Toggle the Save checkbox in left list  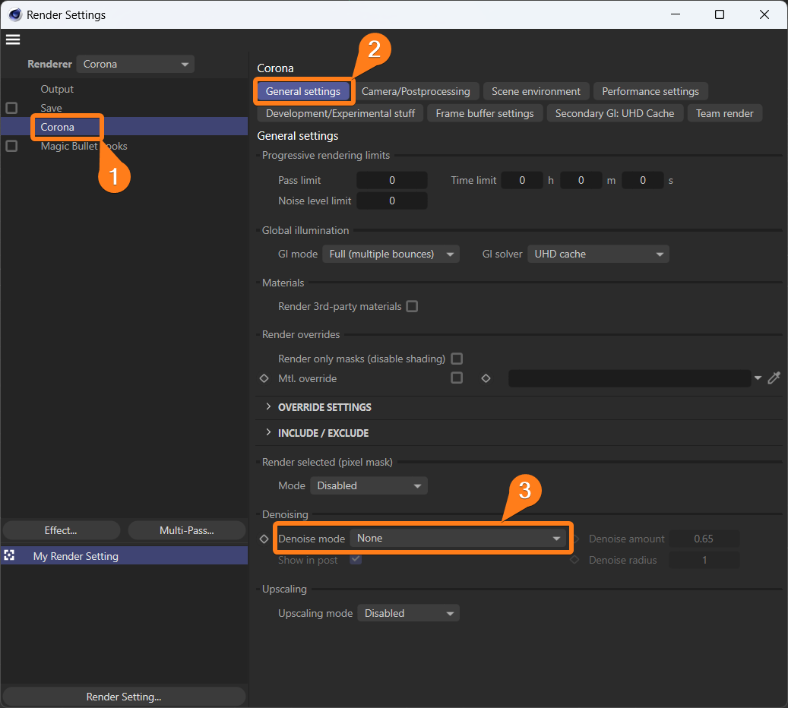coord(11,108)
